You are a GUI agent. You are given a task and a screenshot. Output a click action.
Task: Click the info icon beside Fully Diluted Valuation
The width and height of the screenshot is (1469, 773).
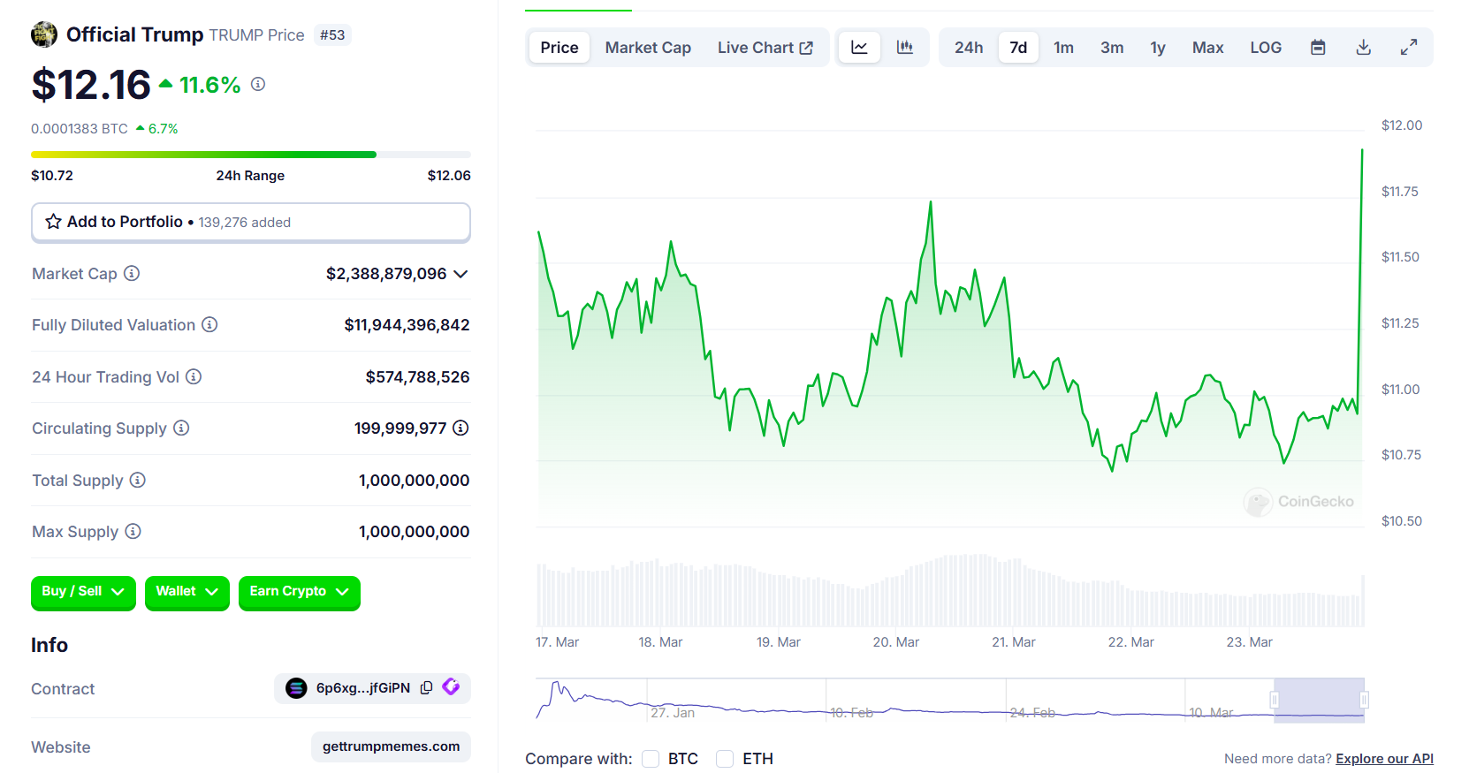coord(209,325)
